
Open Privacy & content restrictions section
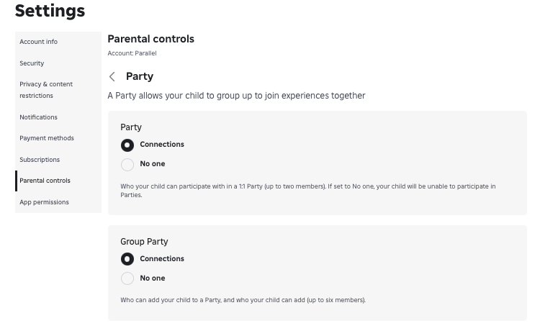(x=46, y=90)
